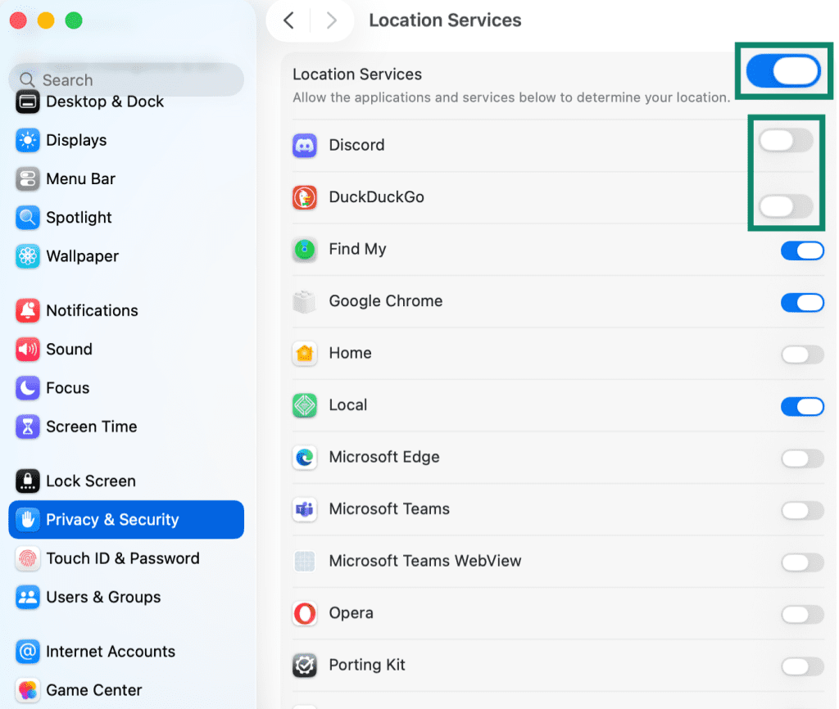
Task: Click the Microsoft Teams app icon
Action: tap(305, 509)
